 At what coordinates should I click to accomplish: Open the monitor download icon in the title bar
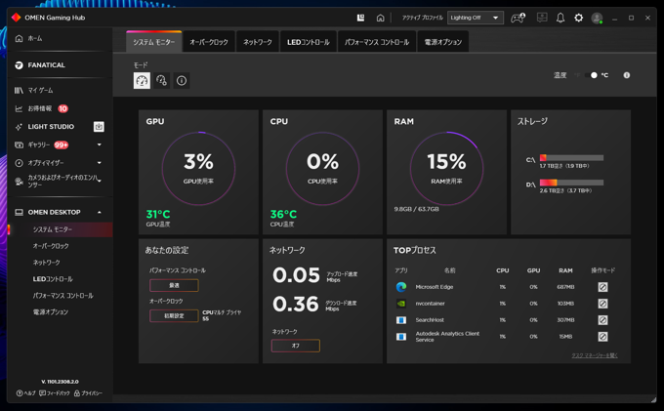[542, 18]
